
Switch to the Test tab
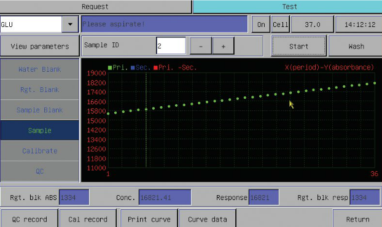point(287,7)
